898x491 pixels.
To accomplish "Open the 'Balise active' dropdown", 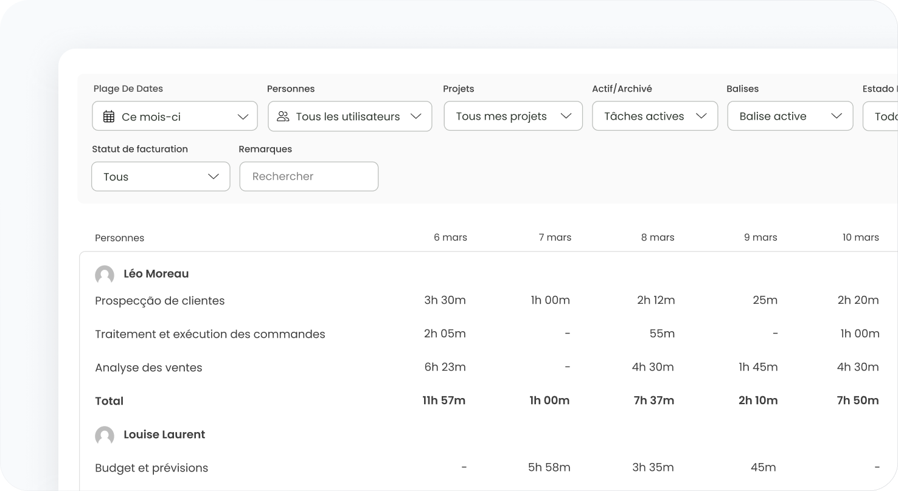I will tap(790, 116).
